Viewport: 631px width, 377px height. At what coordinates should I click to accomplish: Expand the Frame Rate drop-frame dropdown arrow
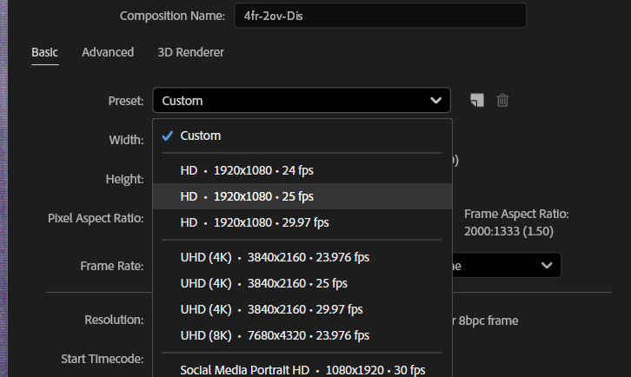point(547,265)
